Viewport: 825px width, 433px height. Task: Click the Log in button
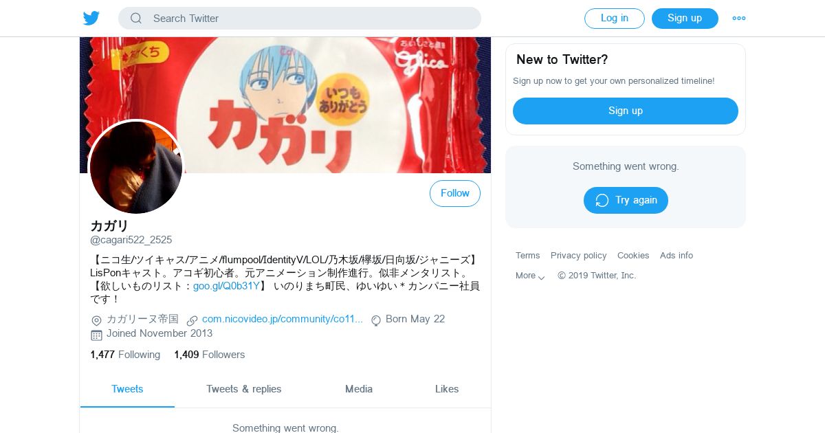[x=615, y=19]
